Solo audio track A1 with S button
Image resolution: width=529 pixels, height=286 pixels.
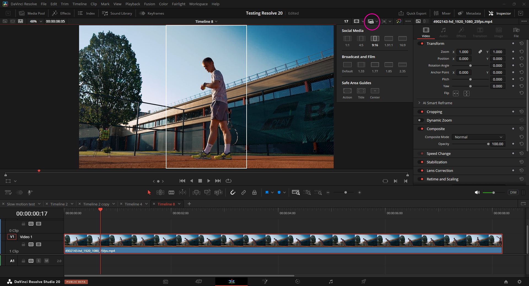click(x=39, y=261)
